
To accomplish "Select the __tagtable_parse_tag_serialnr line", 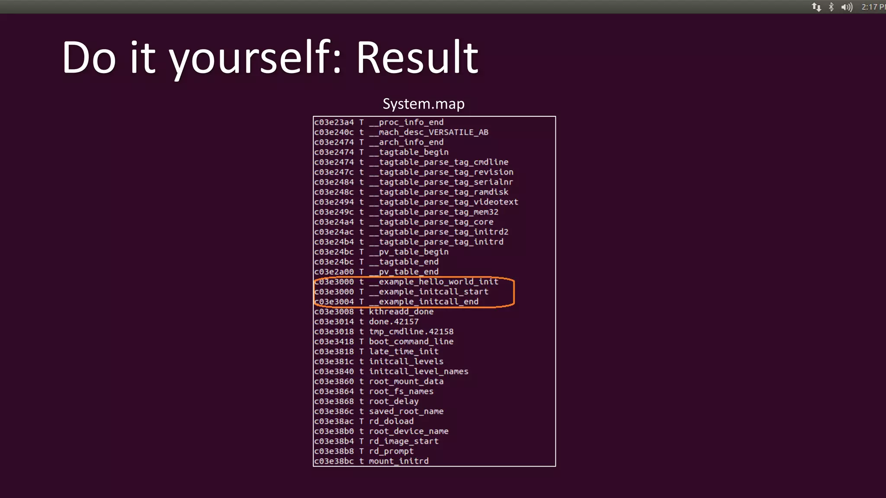I will (414, 182).
